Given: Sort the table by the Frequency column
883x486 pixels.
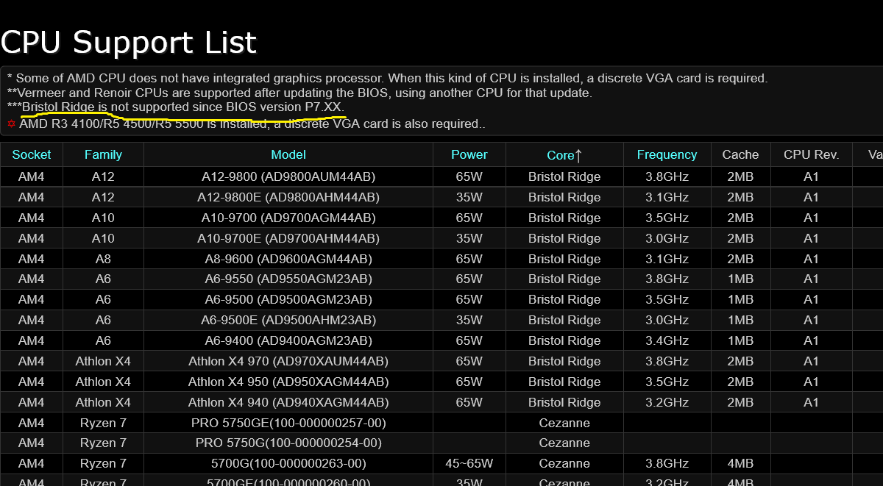Looking at the screenshot, I should coord(667,155).
